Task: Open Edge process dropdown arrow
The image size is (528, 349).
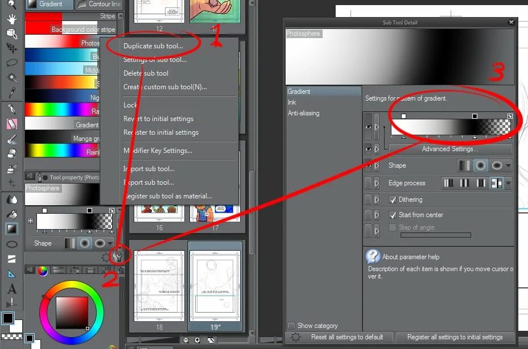Action: click(508, 183)
